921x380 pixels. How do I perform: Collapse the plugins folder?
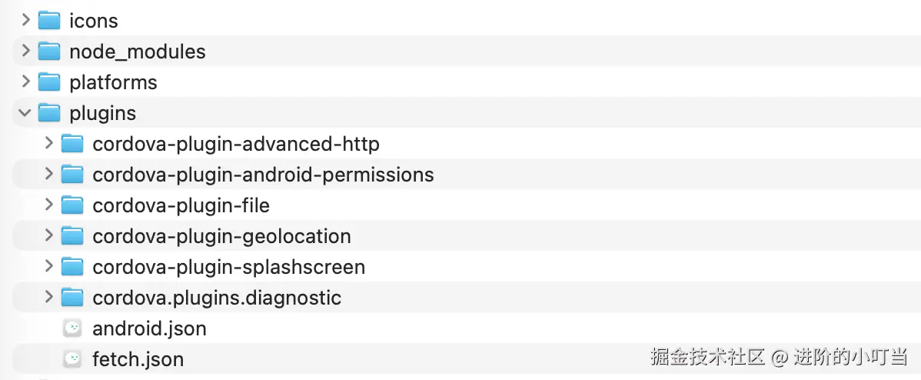click(x=25, y=113)
